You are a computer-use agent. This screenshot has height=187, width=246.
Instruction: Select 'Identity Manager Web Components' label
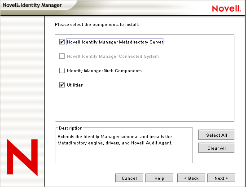tap(104, 71)
